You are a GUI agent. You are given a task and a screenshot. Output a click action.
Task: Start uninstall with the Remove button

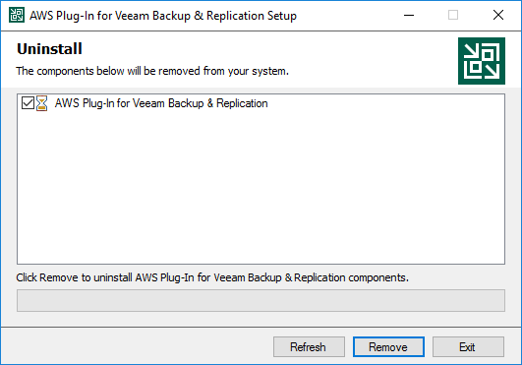coord(388,346)
